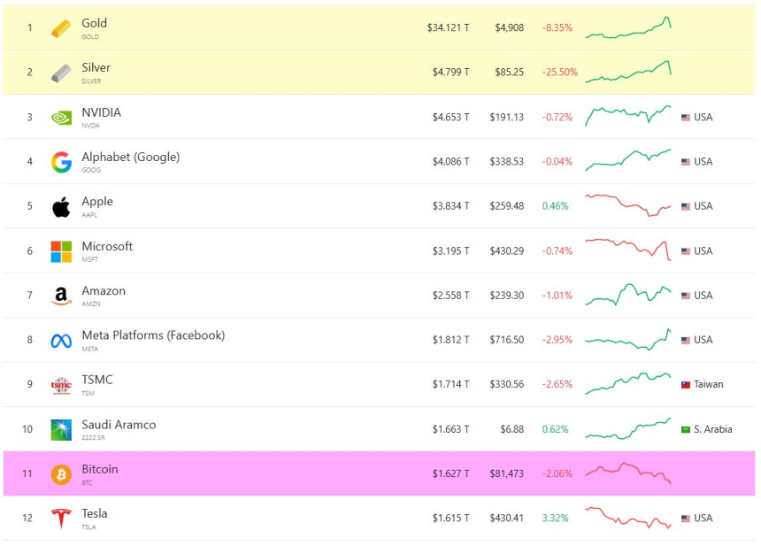Click Tesla's 3.32% daily change
This screenshot has width=761, height=546.
click(x=555, y=519)
